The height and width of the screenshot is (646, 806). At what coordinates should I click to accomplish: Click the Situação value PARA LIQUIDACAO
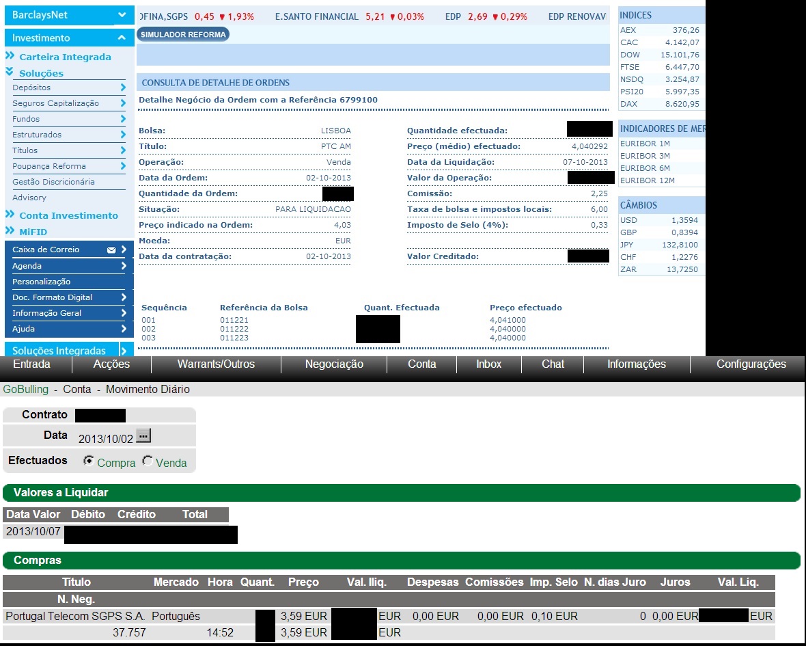313,209
